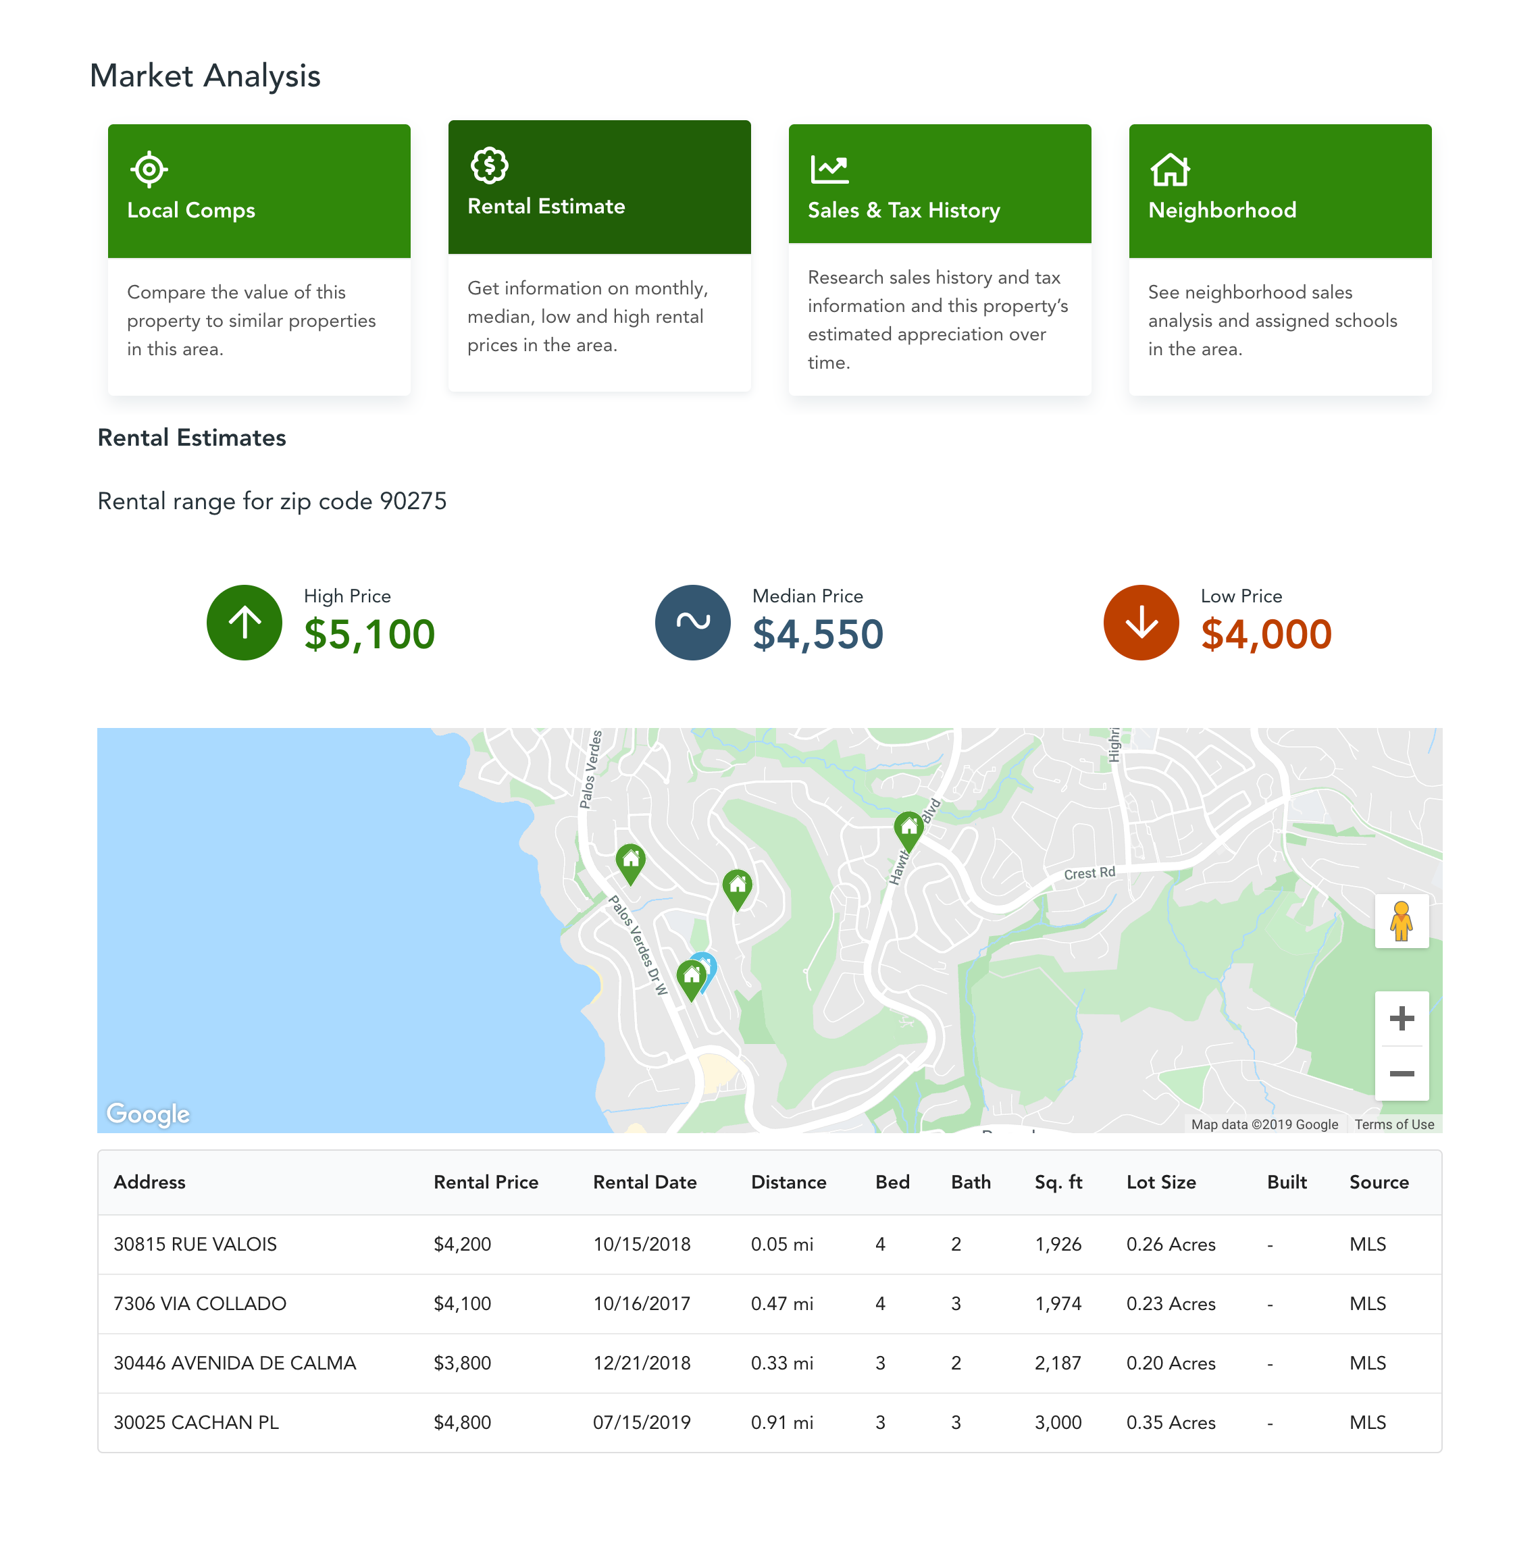
Task: Click the Google logo on the map
Action: pyautogui.click(x=148, y=1113)
